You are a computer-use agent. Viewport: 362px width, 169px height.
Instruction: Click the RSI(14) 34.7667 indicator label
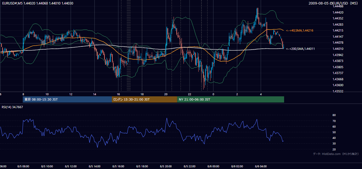(12, 107)
